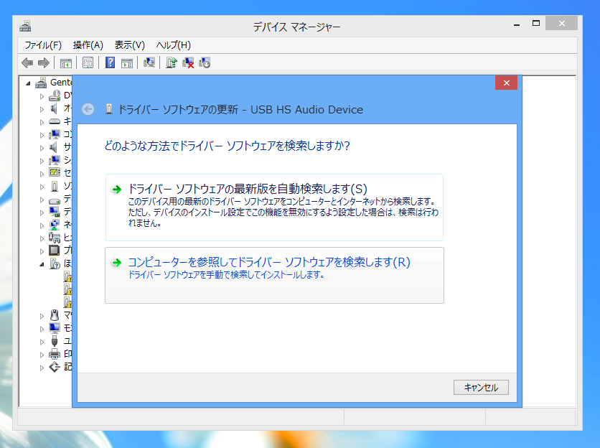
Task: Collapse the Gent computer root node
Action: click(x=28, y=83)
